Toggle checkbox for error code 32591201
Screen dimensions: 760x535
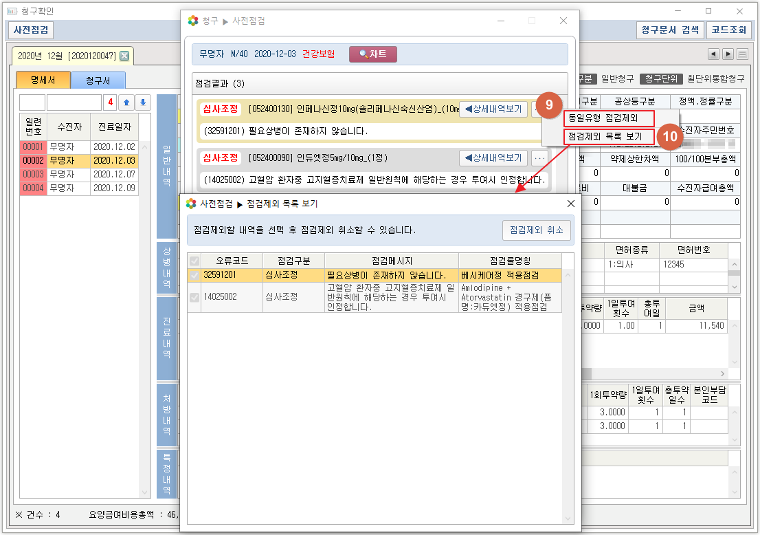pos(194,275)
